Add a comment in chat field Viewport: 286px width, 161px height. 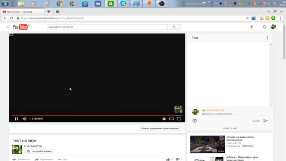click(235, 114)
